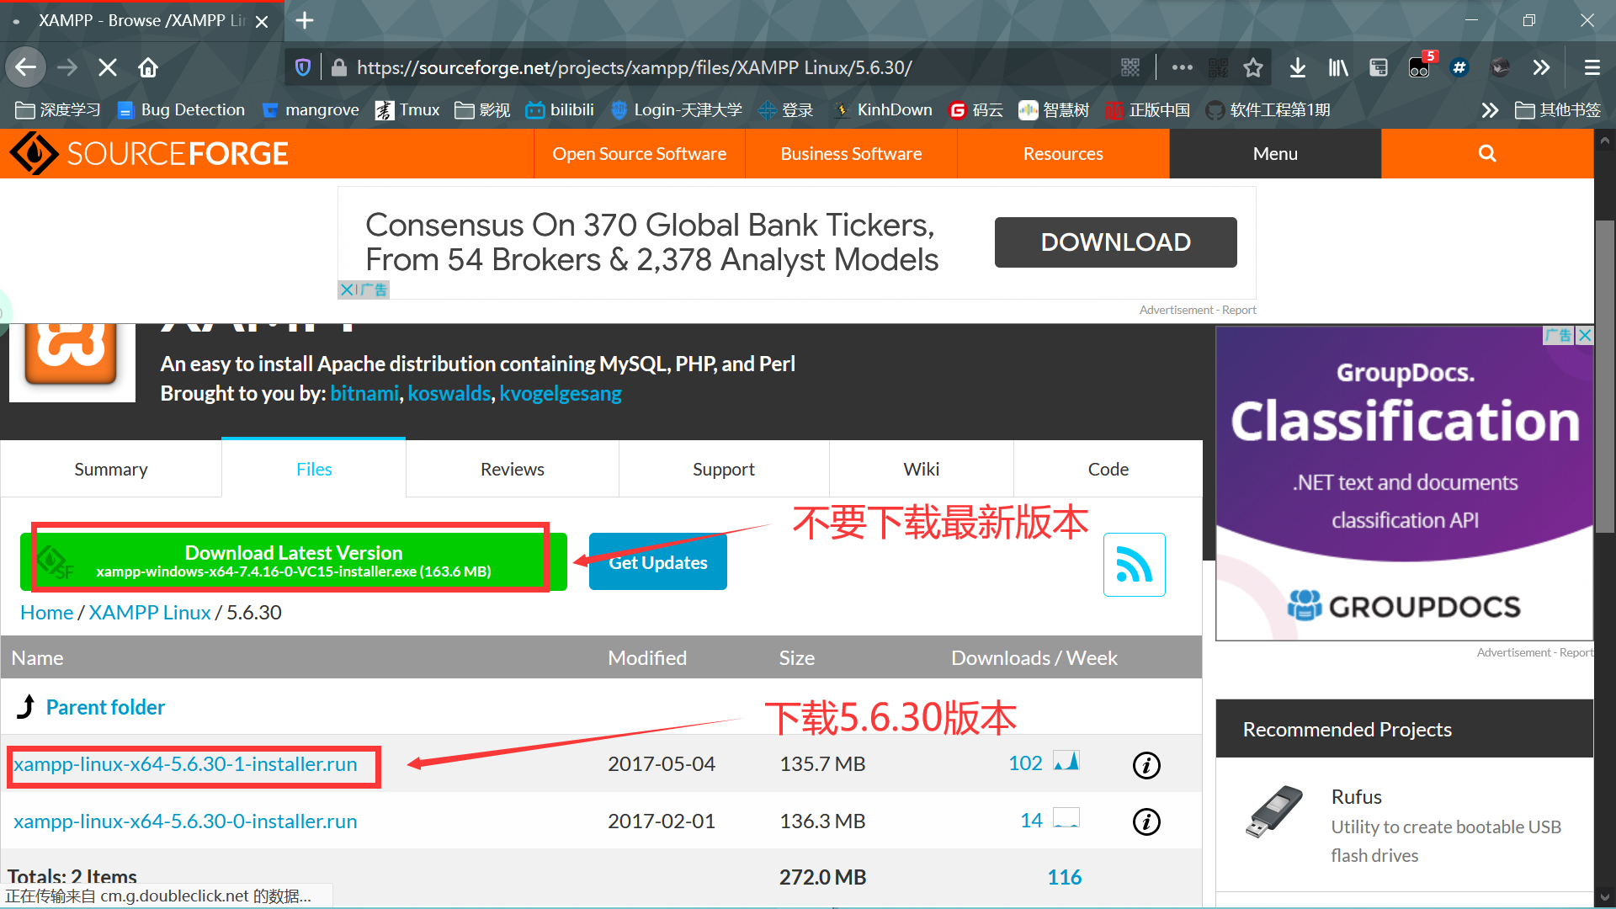
Task: Open a new browser tab
Action: pyautogui.click(x=305, y=20)
